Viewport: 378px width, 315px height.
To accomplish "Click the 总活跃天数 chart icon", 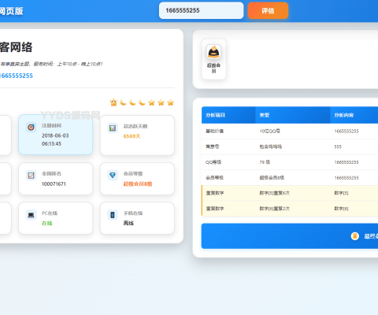I will click(x=113, y=128).
